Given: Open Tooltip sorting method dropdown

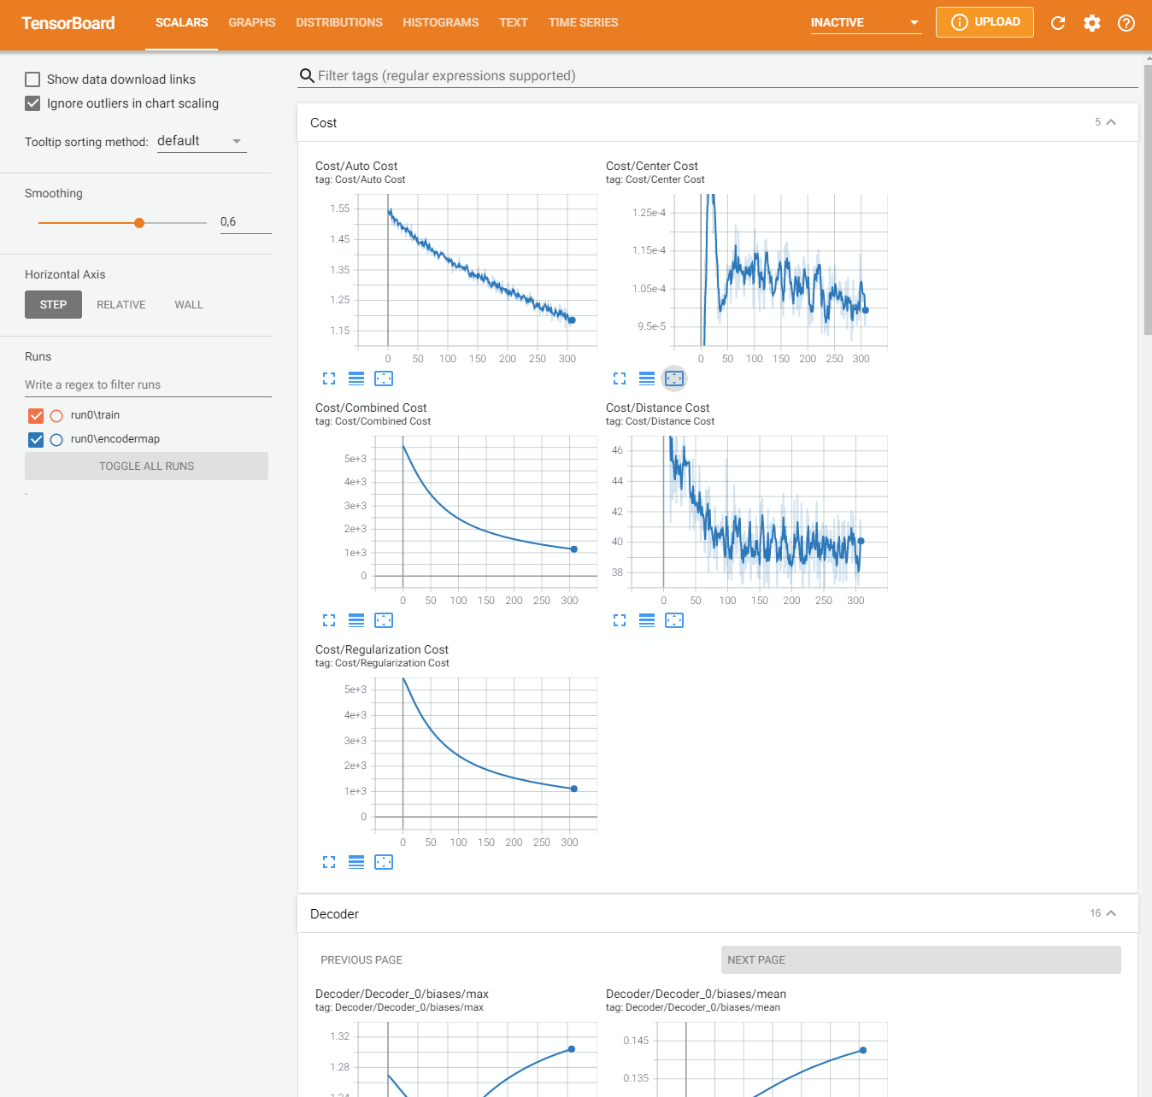Looking at the screenshot, I should 202,141.
